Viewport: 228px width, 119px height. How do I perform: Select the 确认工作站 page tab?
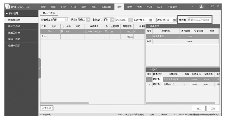tap(49, 13)
